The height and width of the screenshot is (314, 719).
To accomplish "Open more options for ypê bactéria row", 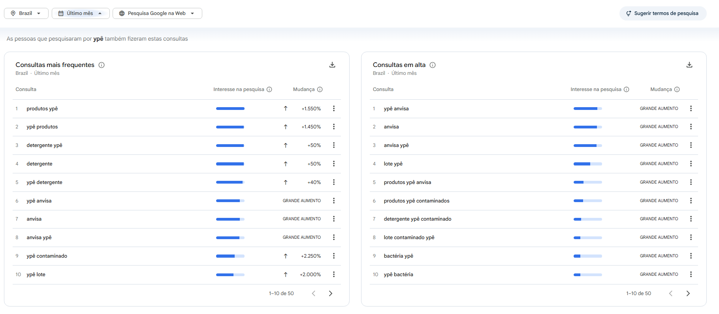I will [x=691, y=274].
